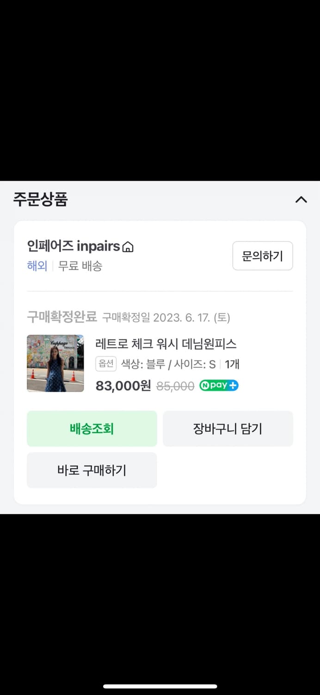Open the 문의하기 inquiry button
Screen dimensions: 320x695
pos(262,256)
